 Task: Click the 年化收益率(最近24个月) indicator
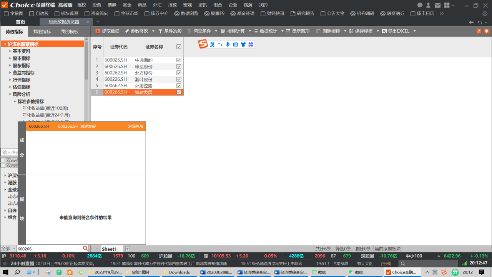pyautogui.click(x=46, y=115)
